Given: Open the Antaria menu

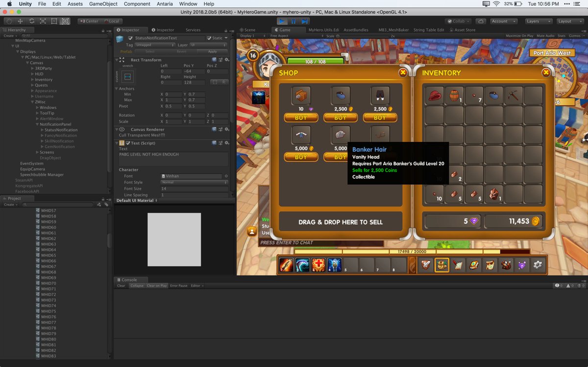Looking at the screenshot, I should click(x=165, y=4).
